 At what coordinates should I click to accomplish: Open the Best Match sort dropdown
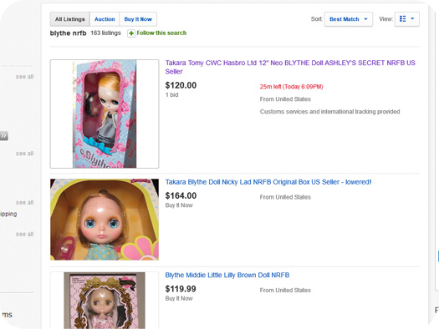349,19
